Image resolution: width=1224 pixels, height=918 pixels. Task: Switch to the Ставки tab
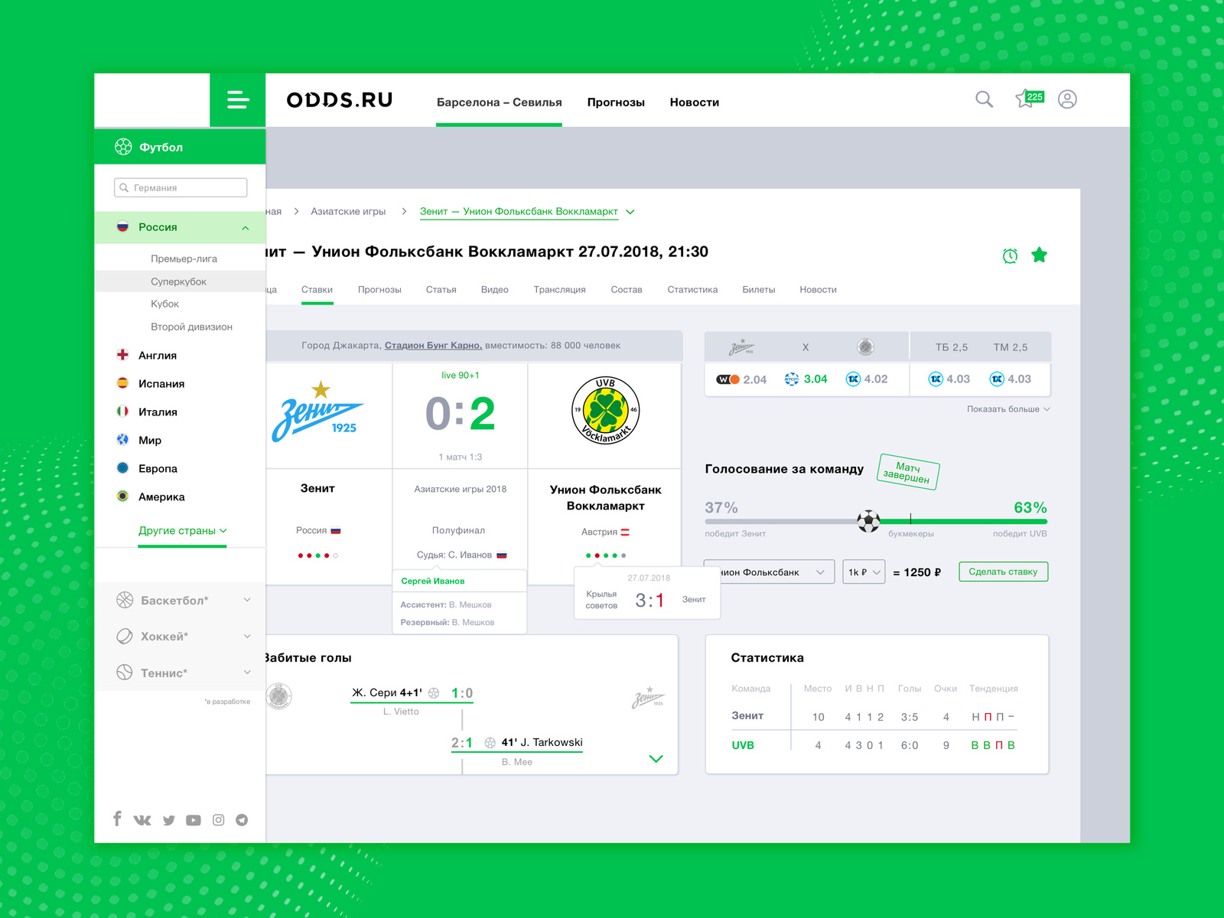(317, 290)
